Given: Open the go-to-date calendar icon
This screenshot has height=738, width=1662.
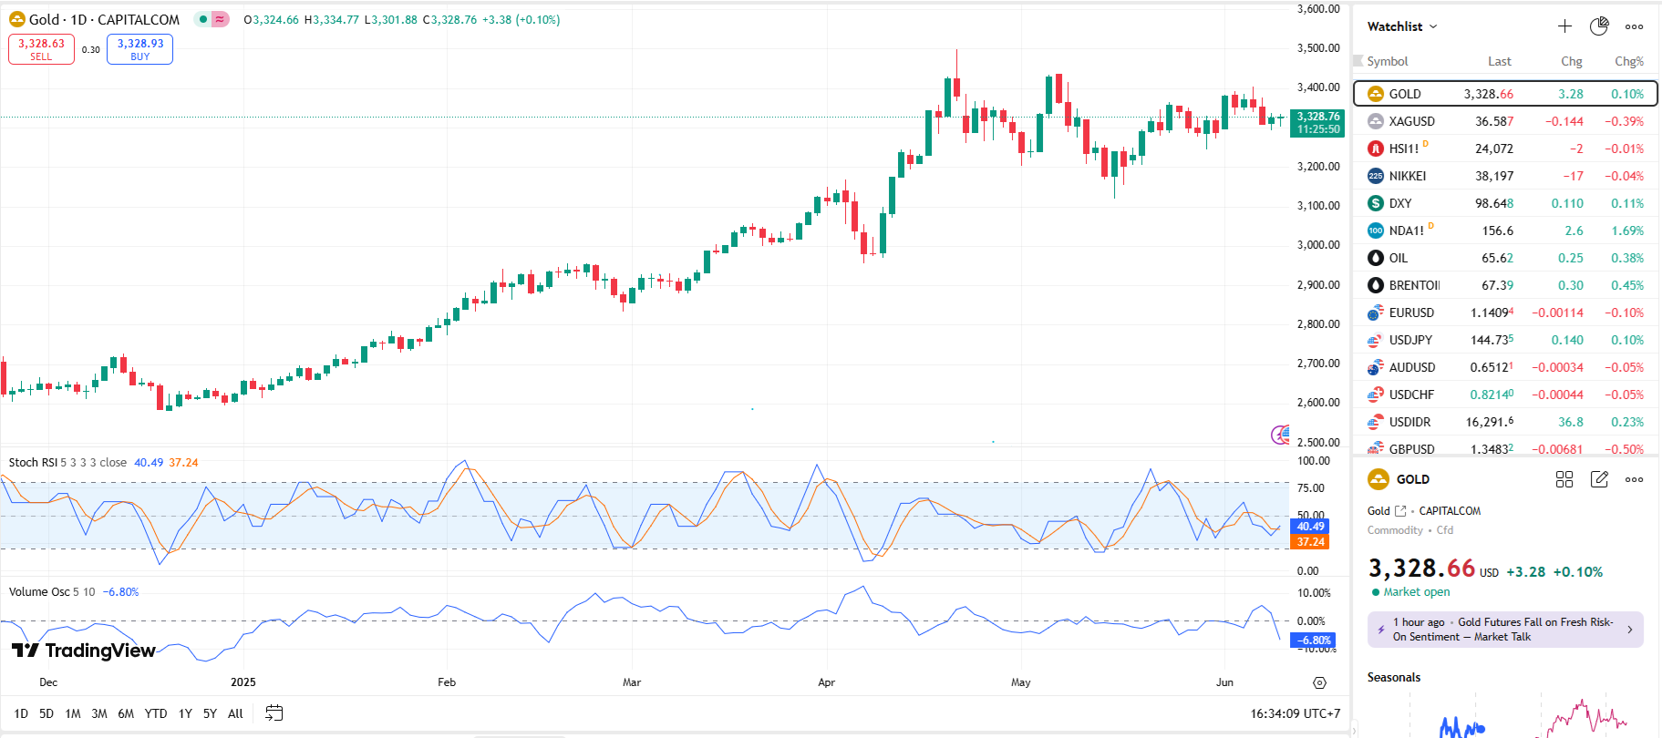Looking at the screenshot, I should click(x=274, y=713).
